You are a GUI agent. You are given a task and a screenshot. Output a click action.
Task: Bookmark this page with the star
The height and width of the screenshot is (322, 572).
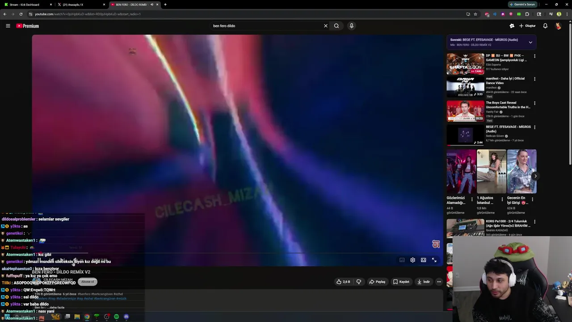point(475,14)
